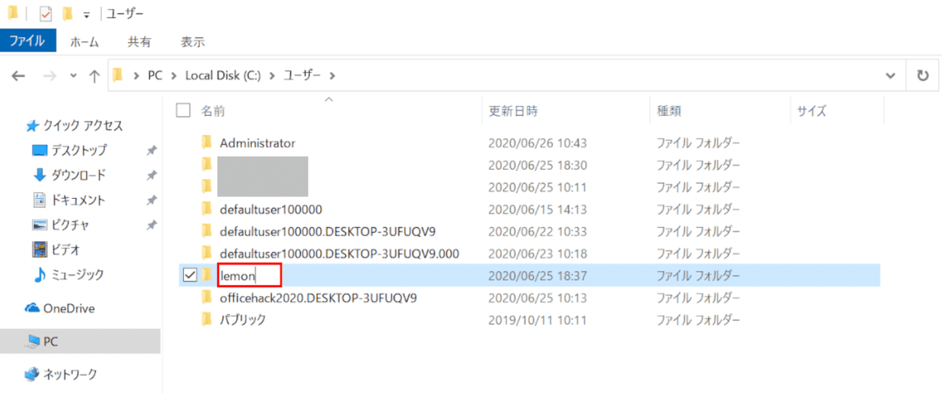942x394 pixels.
Task: Click the officehack2020 folder icon
Action: (x=207, y=297)
